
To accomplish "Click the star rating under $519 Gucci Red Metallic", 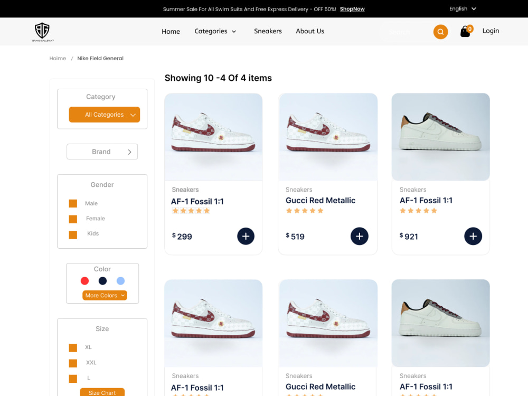I will 305,211.
